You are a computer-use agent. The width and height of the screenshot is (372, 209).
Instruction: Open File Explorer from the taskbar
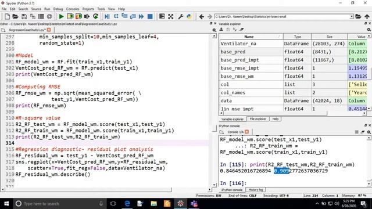tap(153, 204)
